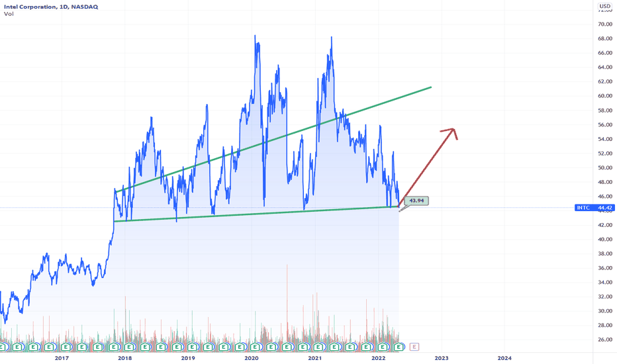Click the 32.00 price axis label

click(x=605, y=296)
